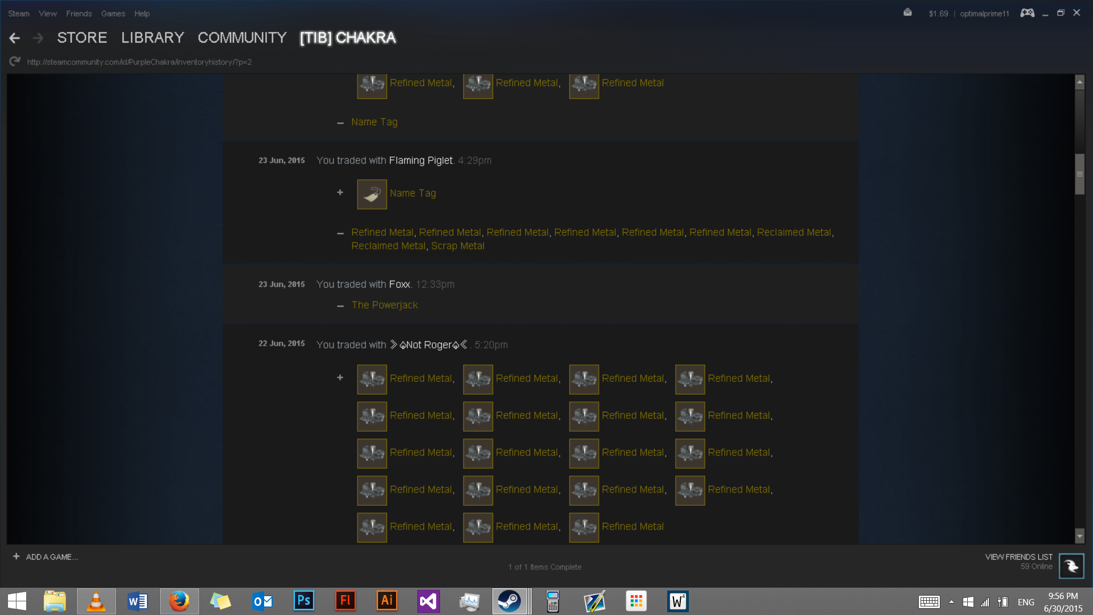Open the Games menu
The width and height of the screenshot is (1093, 615).
click(113, 14)
